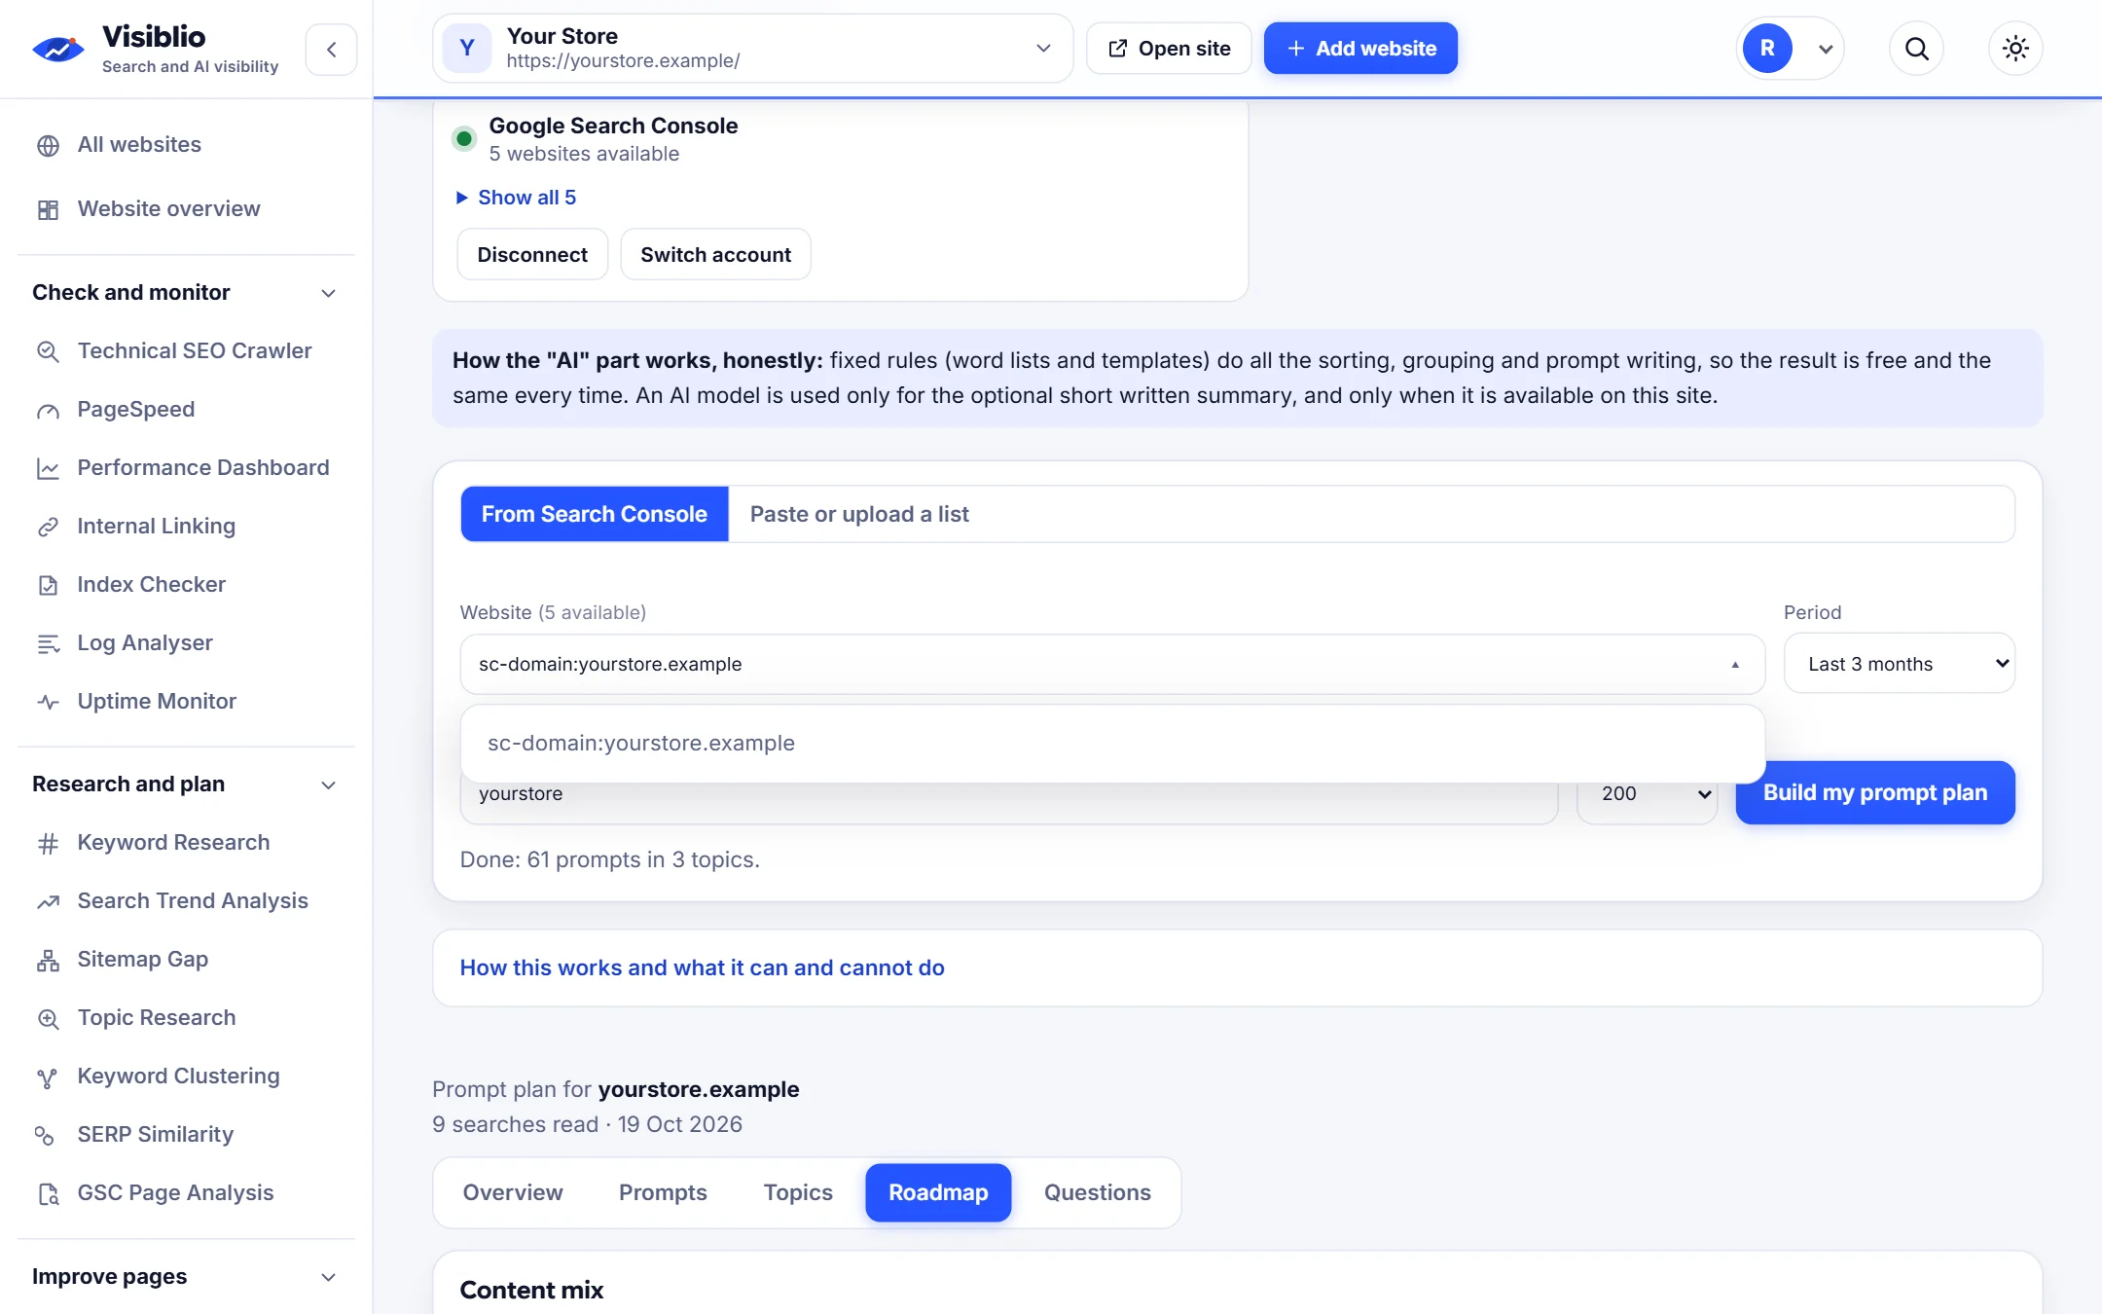Open How this works and what it can link
Viewport: 2102px width, 1314px height.
click(x=702, y=967)
